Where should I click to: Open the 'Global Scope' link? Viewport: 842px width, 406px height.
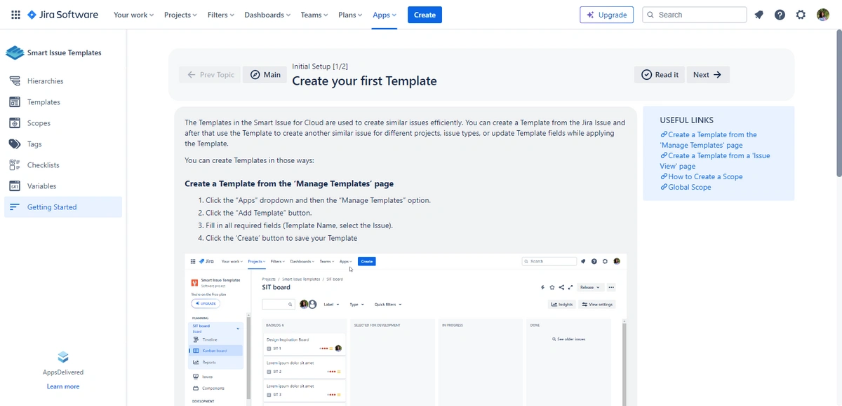(689, 188)
